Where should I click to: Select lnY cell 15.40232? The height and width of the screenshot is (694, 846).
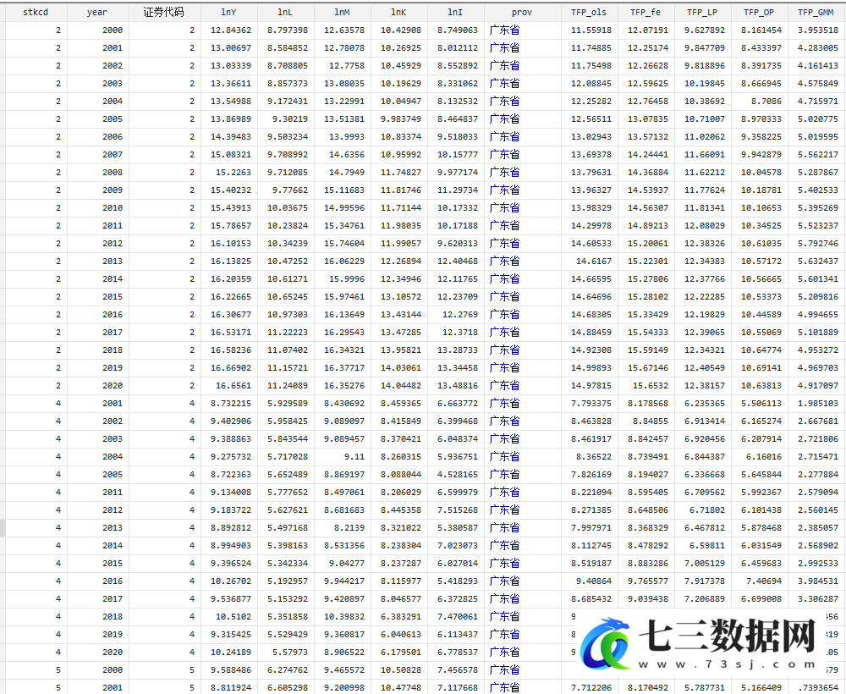click(x=228, y=190)
